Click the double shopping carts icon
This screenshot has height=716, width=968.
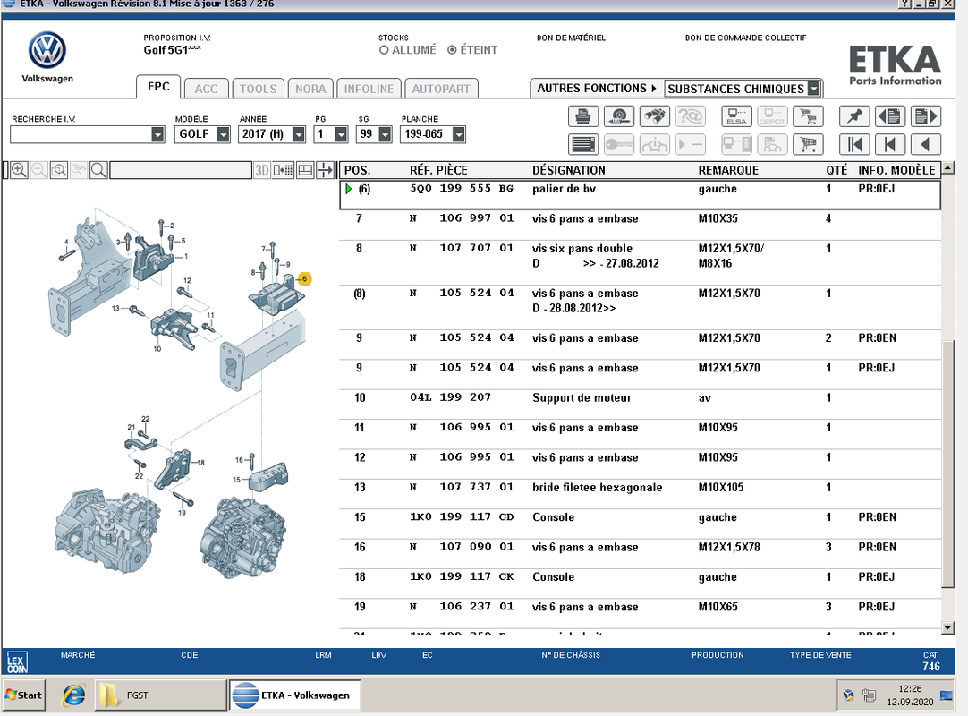[x=808, y=116]
